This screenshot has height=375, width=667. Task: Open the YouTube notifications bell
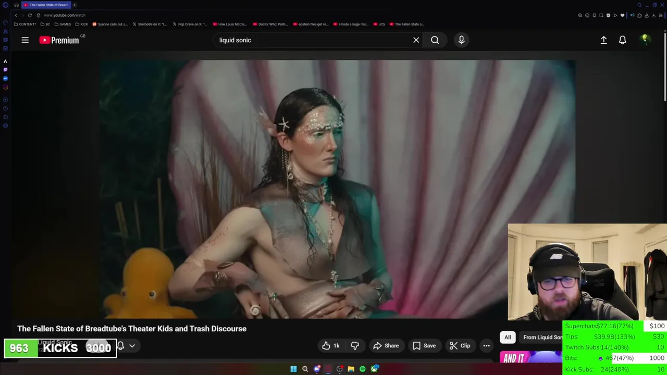coord(622,40)
